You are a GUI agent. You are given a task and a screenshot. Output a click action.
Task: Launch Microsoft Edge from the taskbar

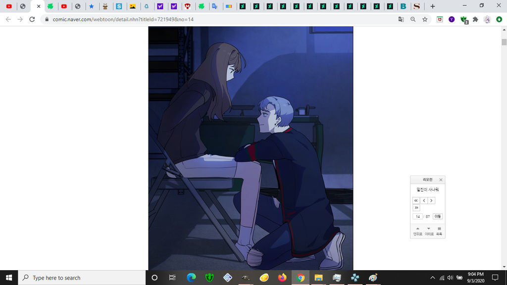191,278
